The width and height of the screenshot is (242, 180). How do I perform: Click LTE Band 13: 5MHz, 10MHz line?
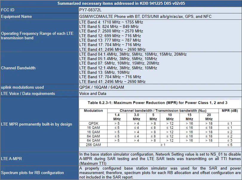(105, 72)
